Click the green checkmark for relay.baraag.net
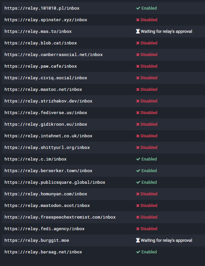This screenshot has width=205, height=266. click(138, 252)
